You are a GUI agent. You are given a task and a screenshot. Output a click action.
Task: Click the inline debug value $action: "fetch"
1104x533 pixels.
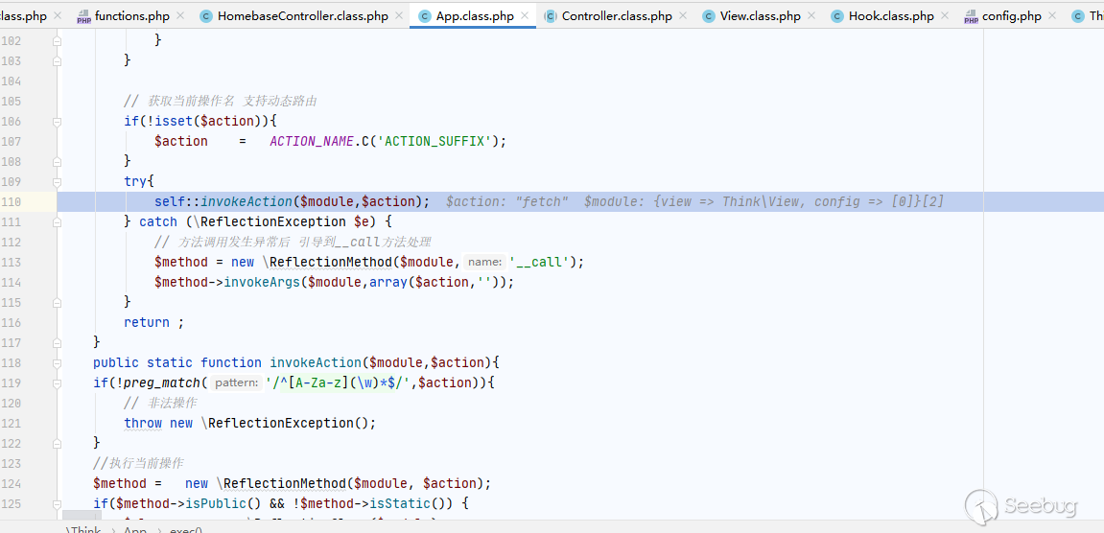tap(507, 202)
